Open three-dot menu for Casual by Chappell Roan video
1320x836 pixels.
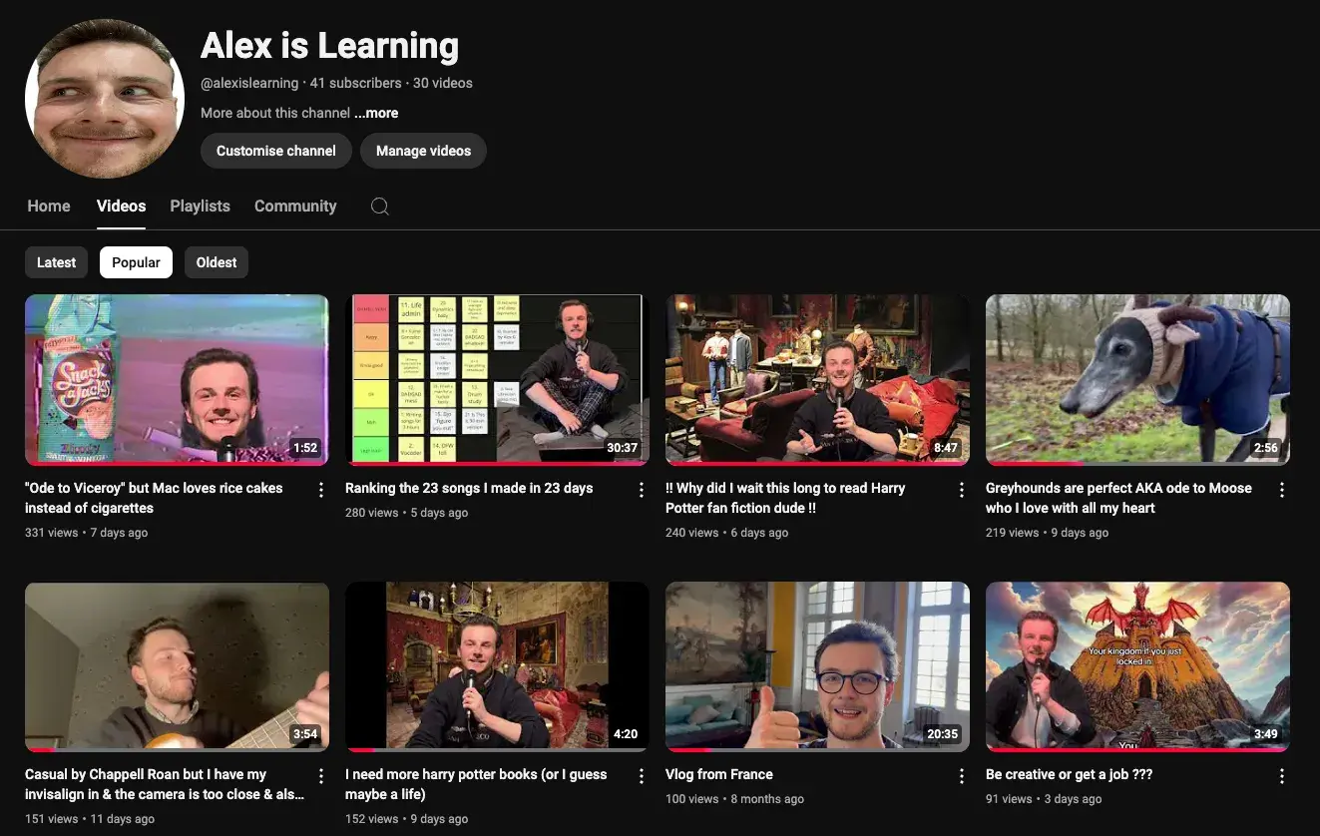coord(321,776)
